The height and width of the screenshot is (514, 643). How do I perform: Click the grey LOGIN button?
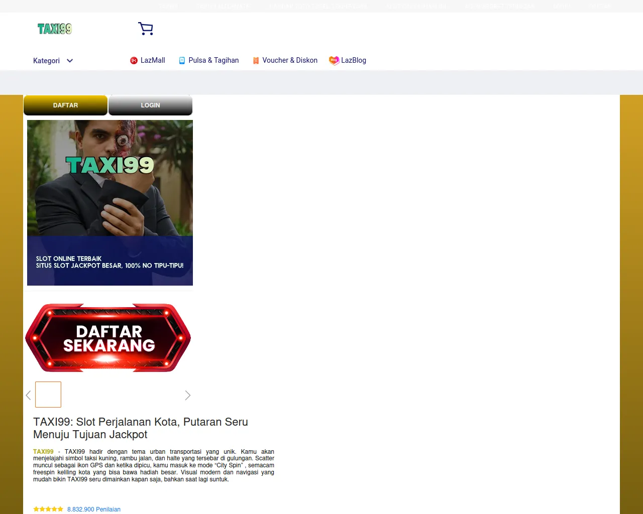click(151, 105)
